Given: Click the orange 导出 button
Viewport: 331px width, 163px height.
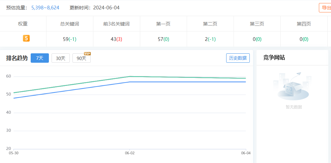Looking at the screenshot, I should (x=325, y=8).
